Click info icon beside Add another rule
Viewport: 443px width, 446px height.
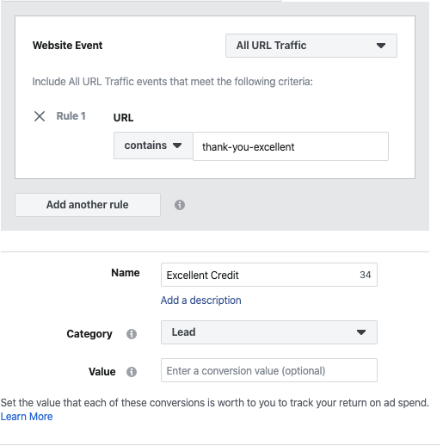180,205
